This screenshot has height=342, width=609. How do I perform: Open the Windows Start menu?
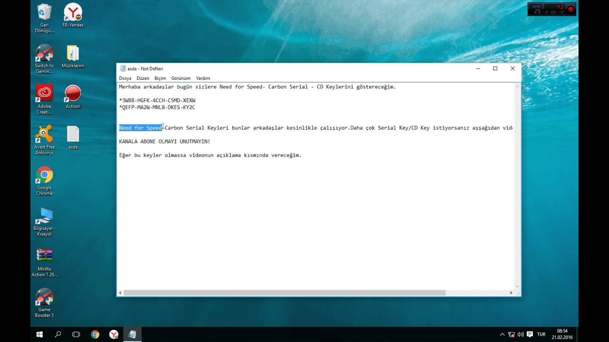click(x=39, y=334)
